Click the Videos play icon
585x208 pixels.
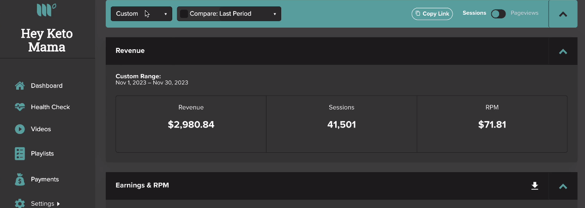[20, 129]
